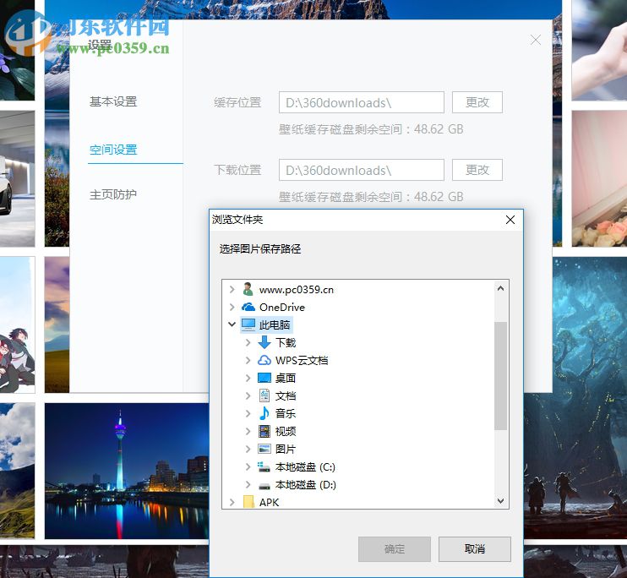Screen dimensions: 627x578
Task: Click the 视频 film strip icon
Action: point(264,431)
